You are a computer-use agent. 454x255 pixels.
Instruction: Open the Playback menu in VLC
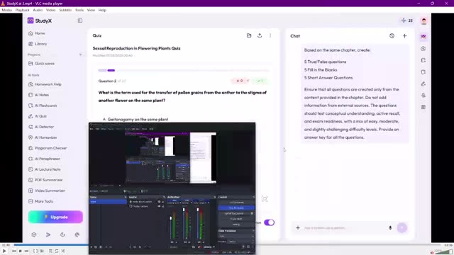pos(22,10)
